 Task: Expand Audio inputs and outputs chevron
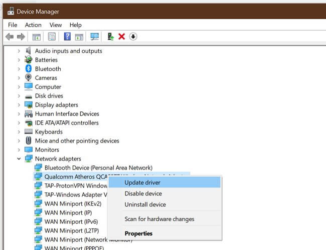(x=19, y=51)
